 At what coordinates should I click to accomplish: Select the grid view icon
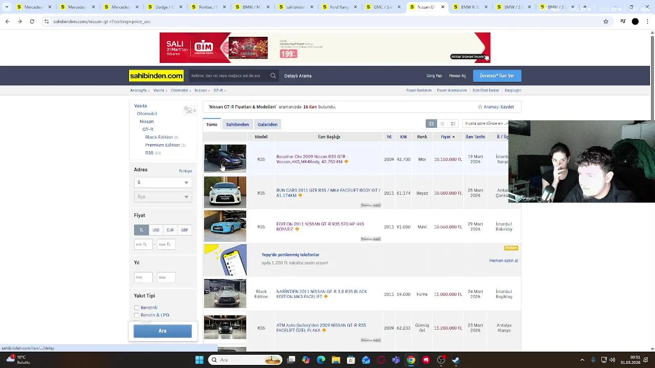pos(453,124)
